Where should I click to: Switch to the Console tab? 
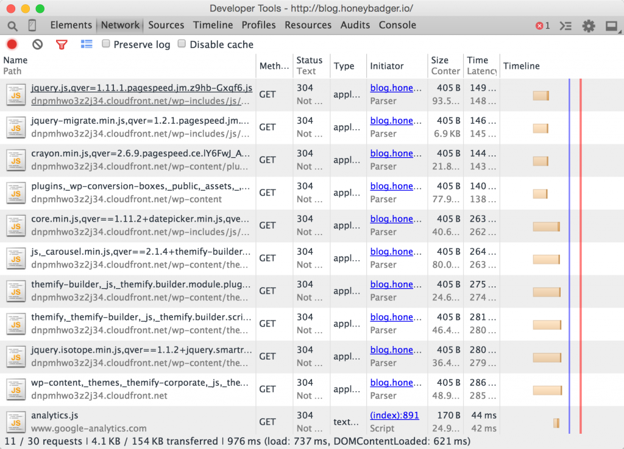[x=397, y=25]
